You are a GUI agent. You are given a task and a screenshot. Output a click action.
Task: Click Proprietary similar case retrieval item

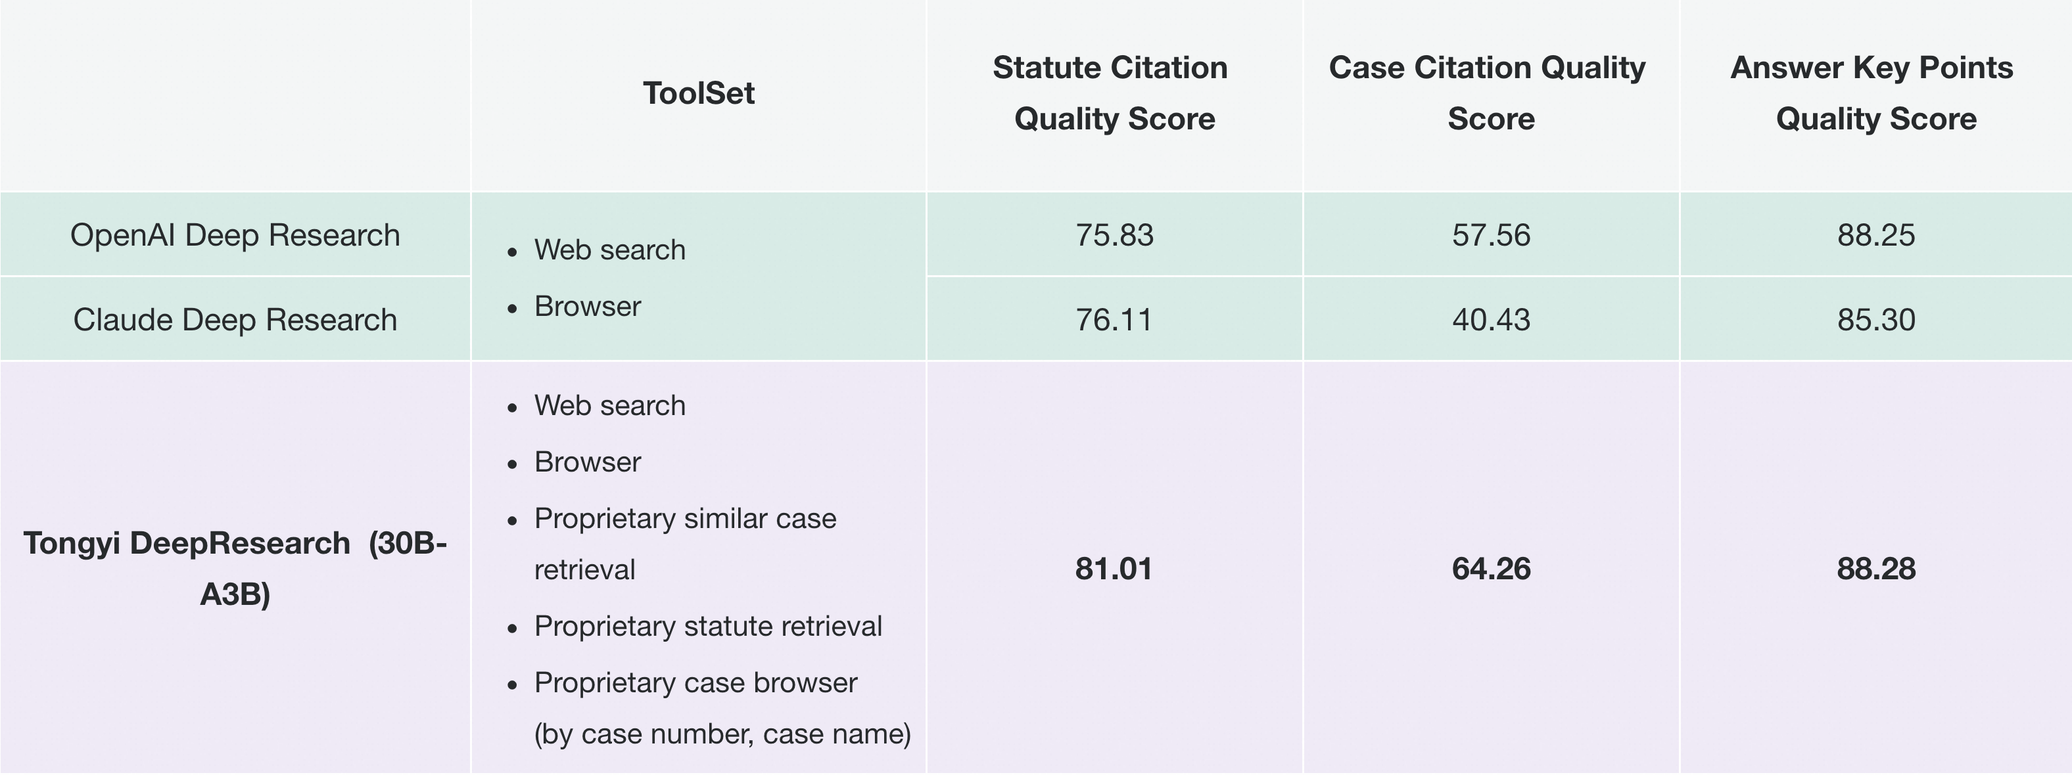click(686, 543)
